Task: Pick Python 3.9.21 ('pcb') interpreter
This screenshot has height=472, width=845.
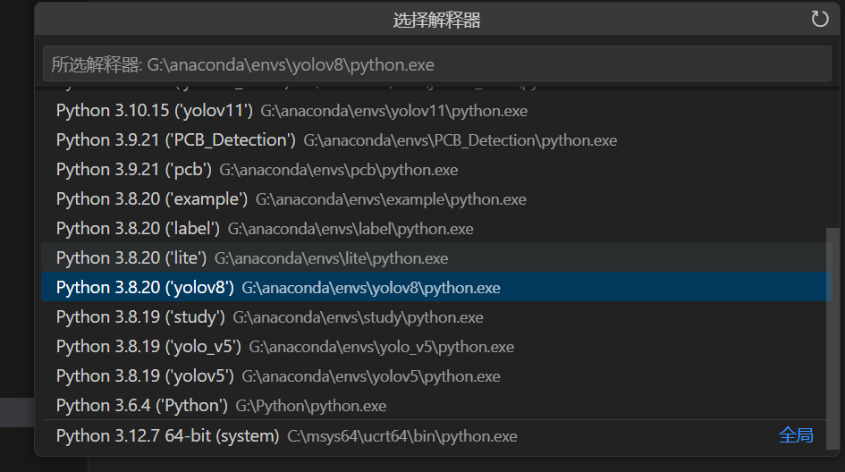Action: tap(436, 170)
